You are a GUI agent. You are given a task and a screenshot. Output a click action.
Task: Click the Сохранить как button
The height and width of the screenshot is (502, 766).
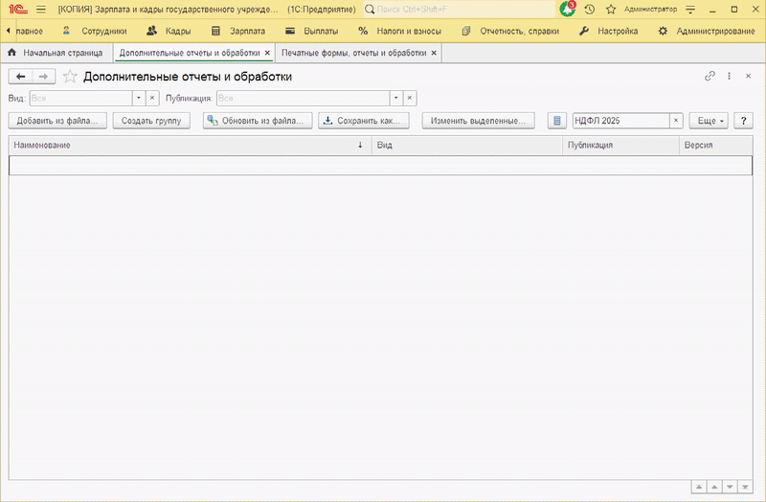(x=364, y=121)
